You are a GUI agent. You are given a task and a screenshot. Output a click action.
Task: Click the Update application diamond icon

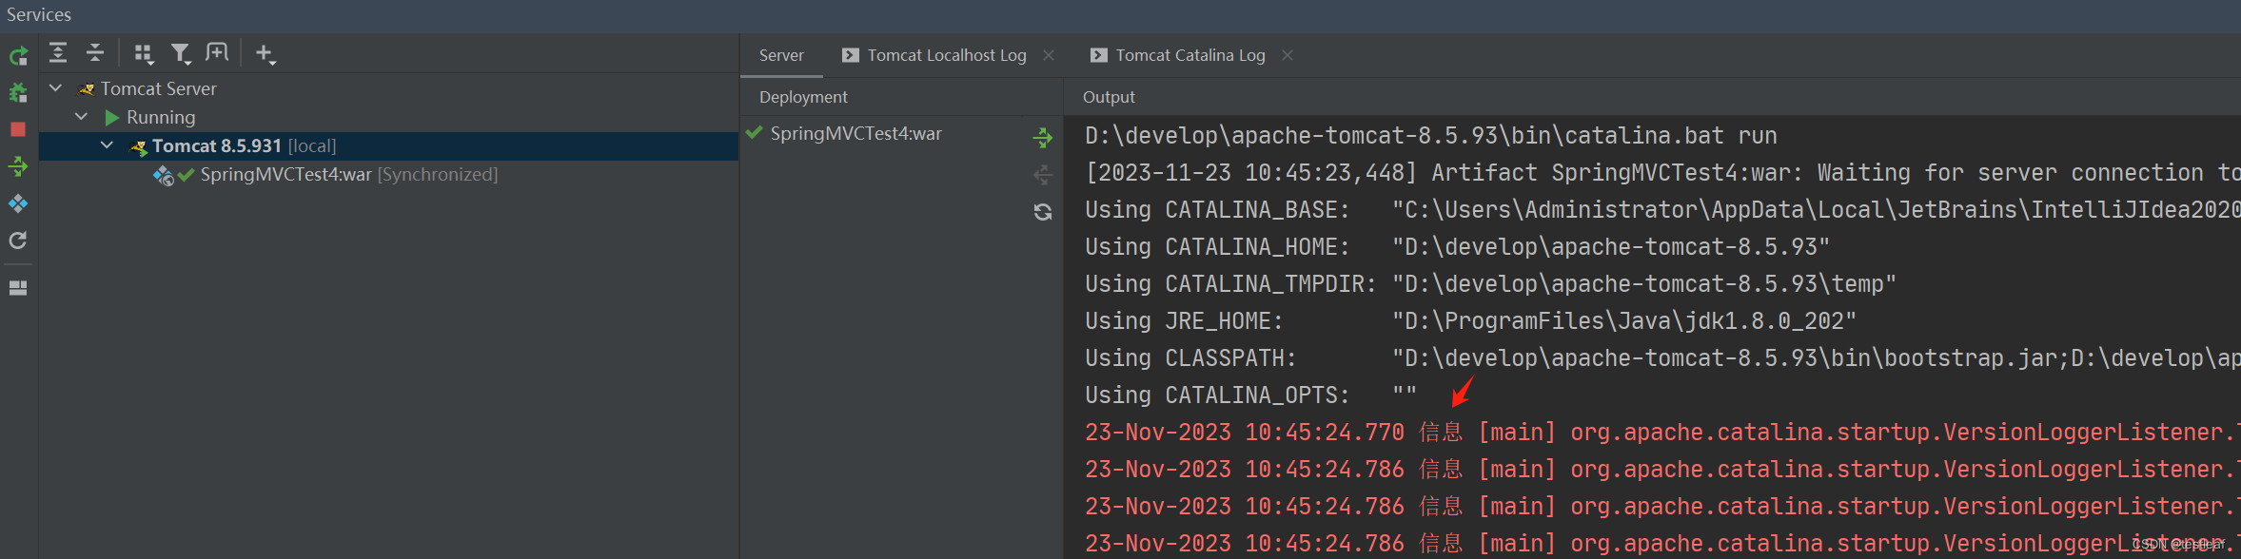click(x=18, y=203)
